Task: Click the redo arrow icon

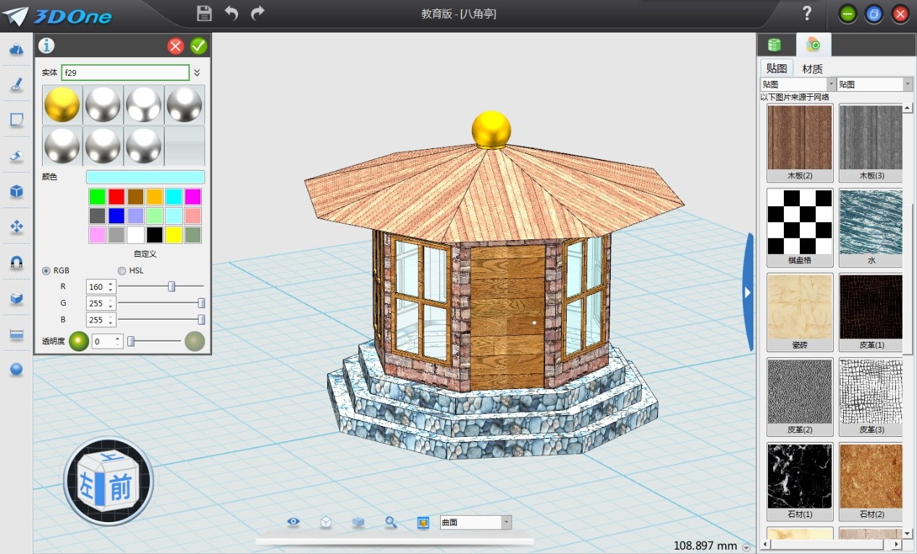Action: coord(257,13)
